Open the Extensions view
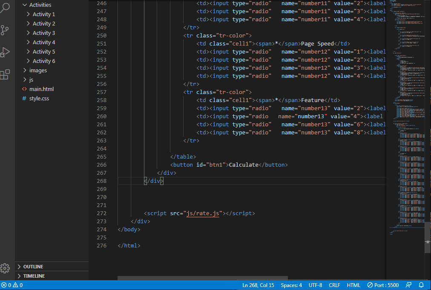Image resolution: width=431 pixels, height=290 pixels. click(5, 74)
